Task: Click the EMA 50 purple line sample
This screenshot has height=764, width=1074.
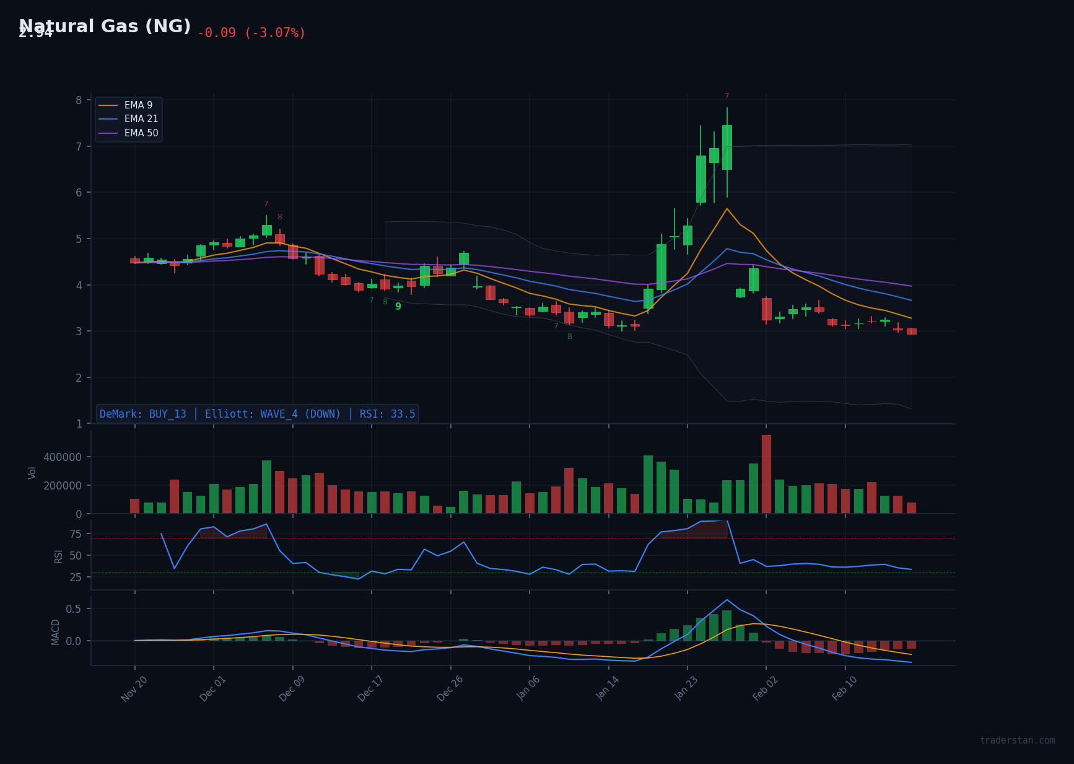Action: 109,133
